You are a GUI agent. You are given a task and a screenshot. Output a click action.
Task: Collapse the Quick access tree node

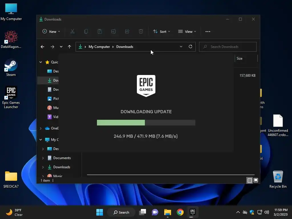[40, 62]
